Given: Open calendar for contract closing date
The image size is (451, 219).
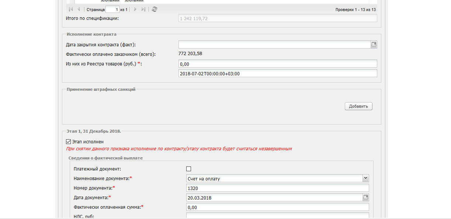Looking at the screenshot, I should (374, 44).
